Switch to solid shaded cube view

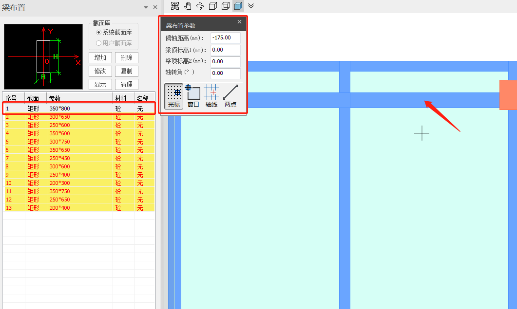click(238, 6)
